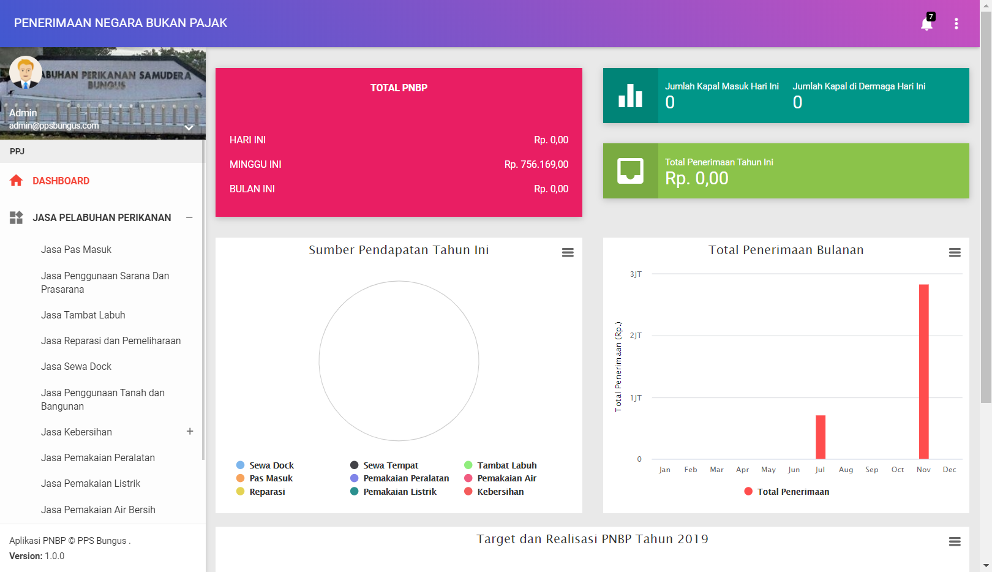Click the November bar in monthly chart
992x572 pixels.
[x=923, y=371]
